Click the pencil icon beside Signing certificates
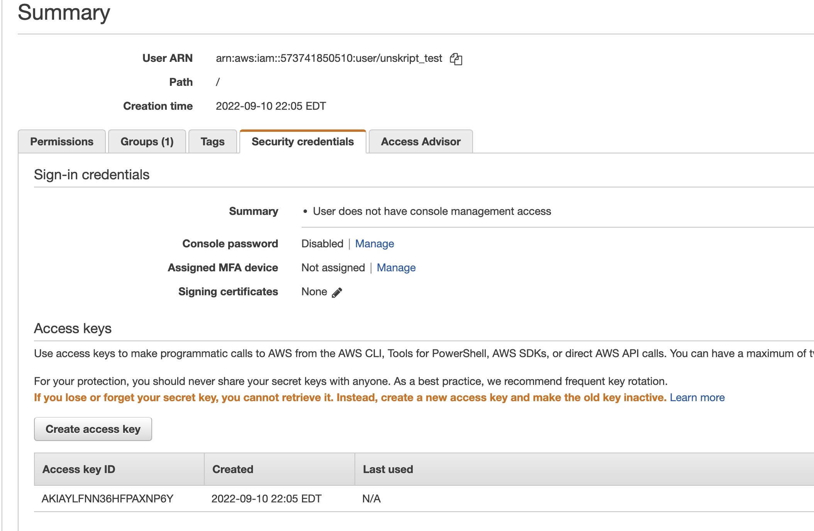The width and height of the screenshot is (814, 531). 337,293
